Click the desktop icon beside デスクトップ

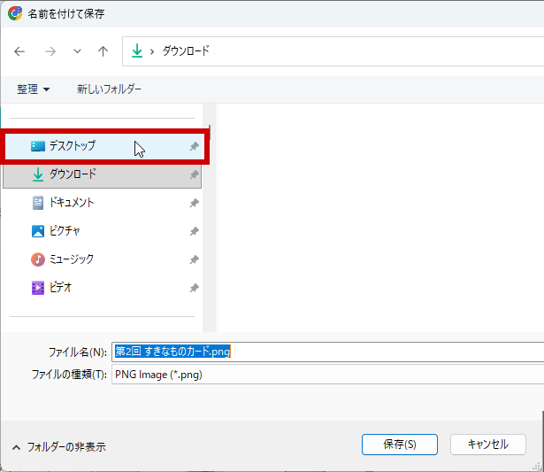(x=38, y=146)
